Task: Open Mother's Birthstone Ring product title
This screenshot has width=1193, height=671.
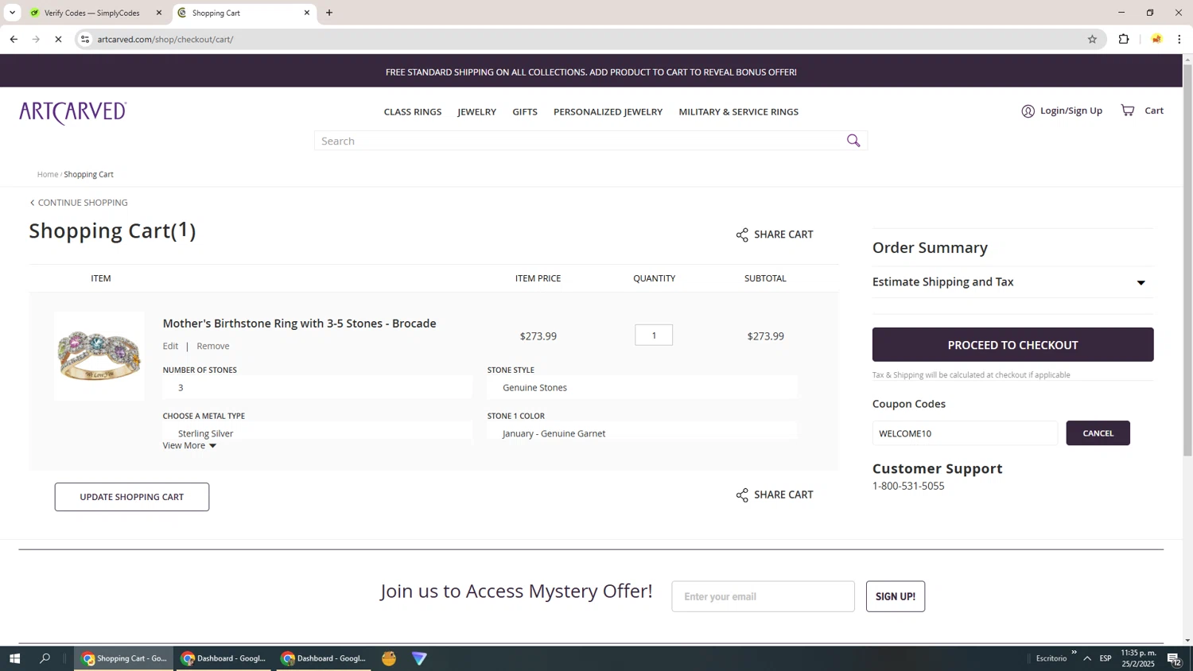Action: (299, 324)
